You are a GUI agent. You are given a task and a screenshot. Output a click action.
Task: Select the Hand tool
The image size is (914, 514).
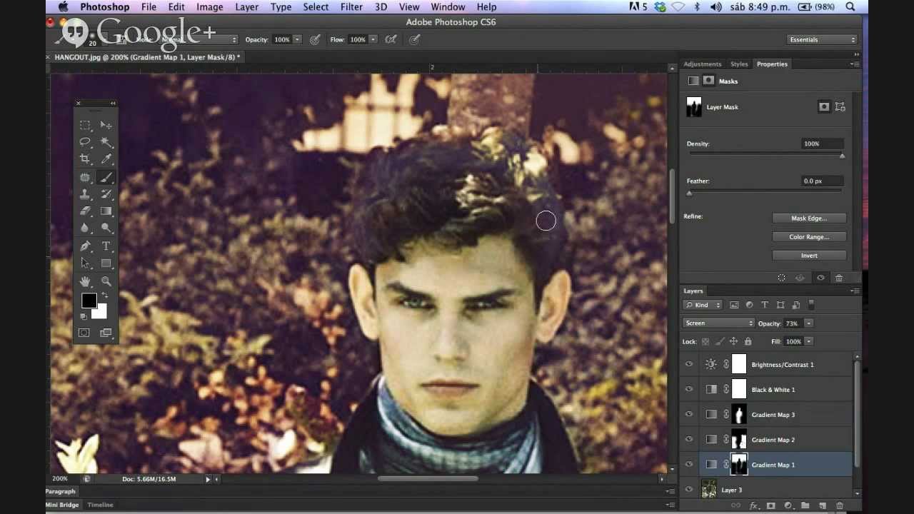[85, 281]
